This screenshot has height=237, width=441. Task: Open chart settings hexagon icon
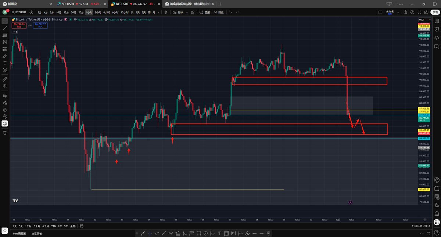pos(412,12)
